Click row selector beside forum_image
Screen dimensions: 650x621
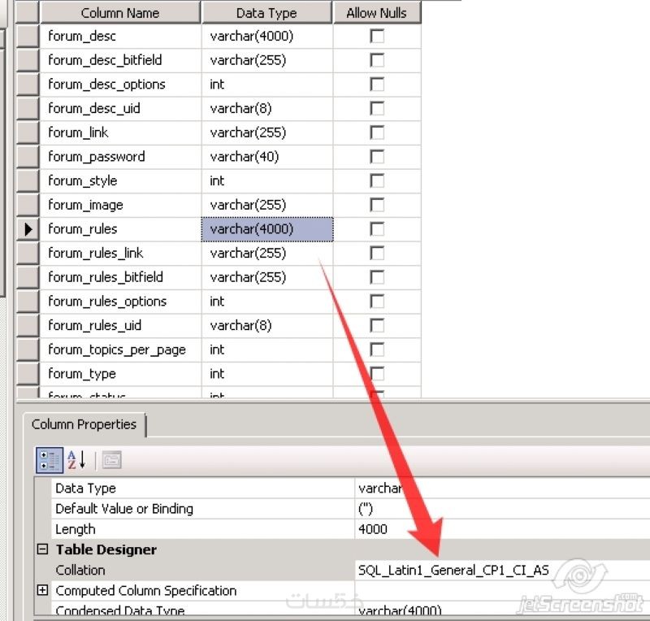tap(28, 205)
